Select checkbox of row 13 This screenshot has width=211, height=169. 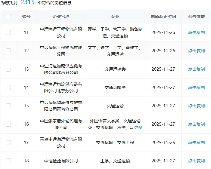coord(8,69)
